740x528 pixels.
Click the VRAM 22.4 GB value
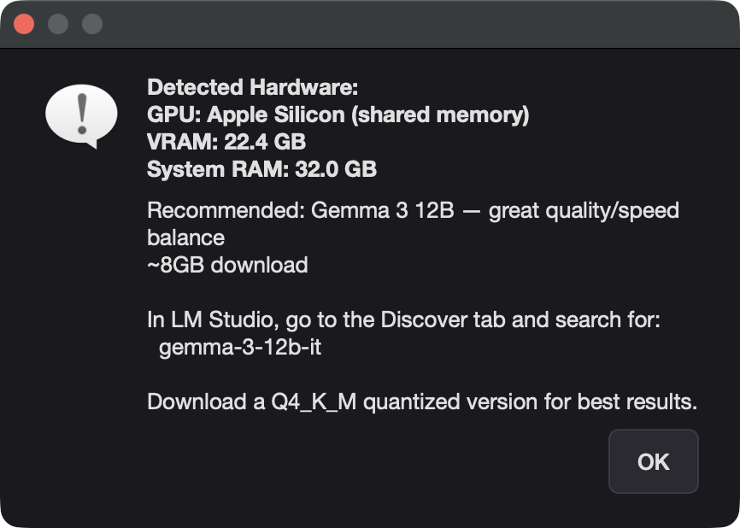[265, 142]
